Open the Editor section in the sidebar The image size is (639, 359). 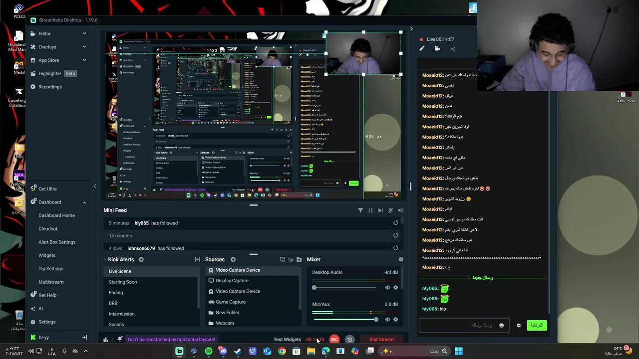click(x=44, y=33)
